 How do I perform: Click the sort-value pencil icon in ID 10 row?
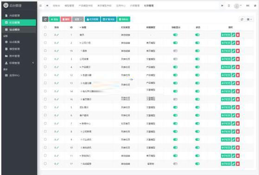[57, 148]
